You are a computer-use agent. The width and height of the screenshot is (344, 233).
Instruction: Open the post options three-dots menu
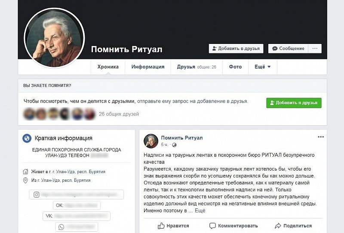tap(321, 137)
